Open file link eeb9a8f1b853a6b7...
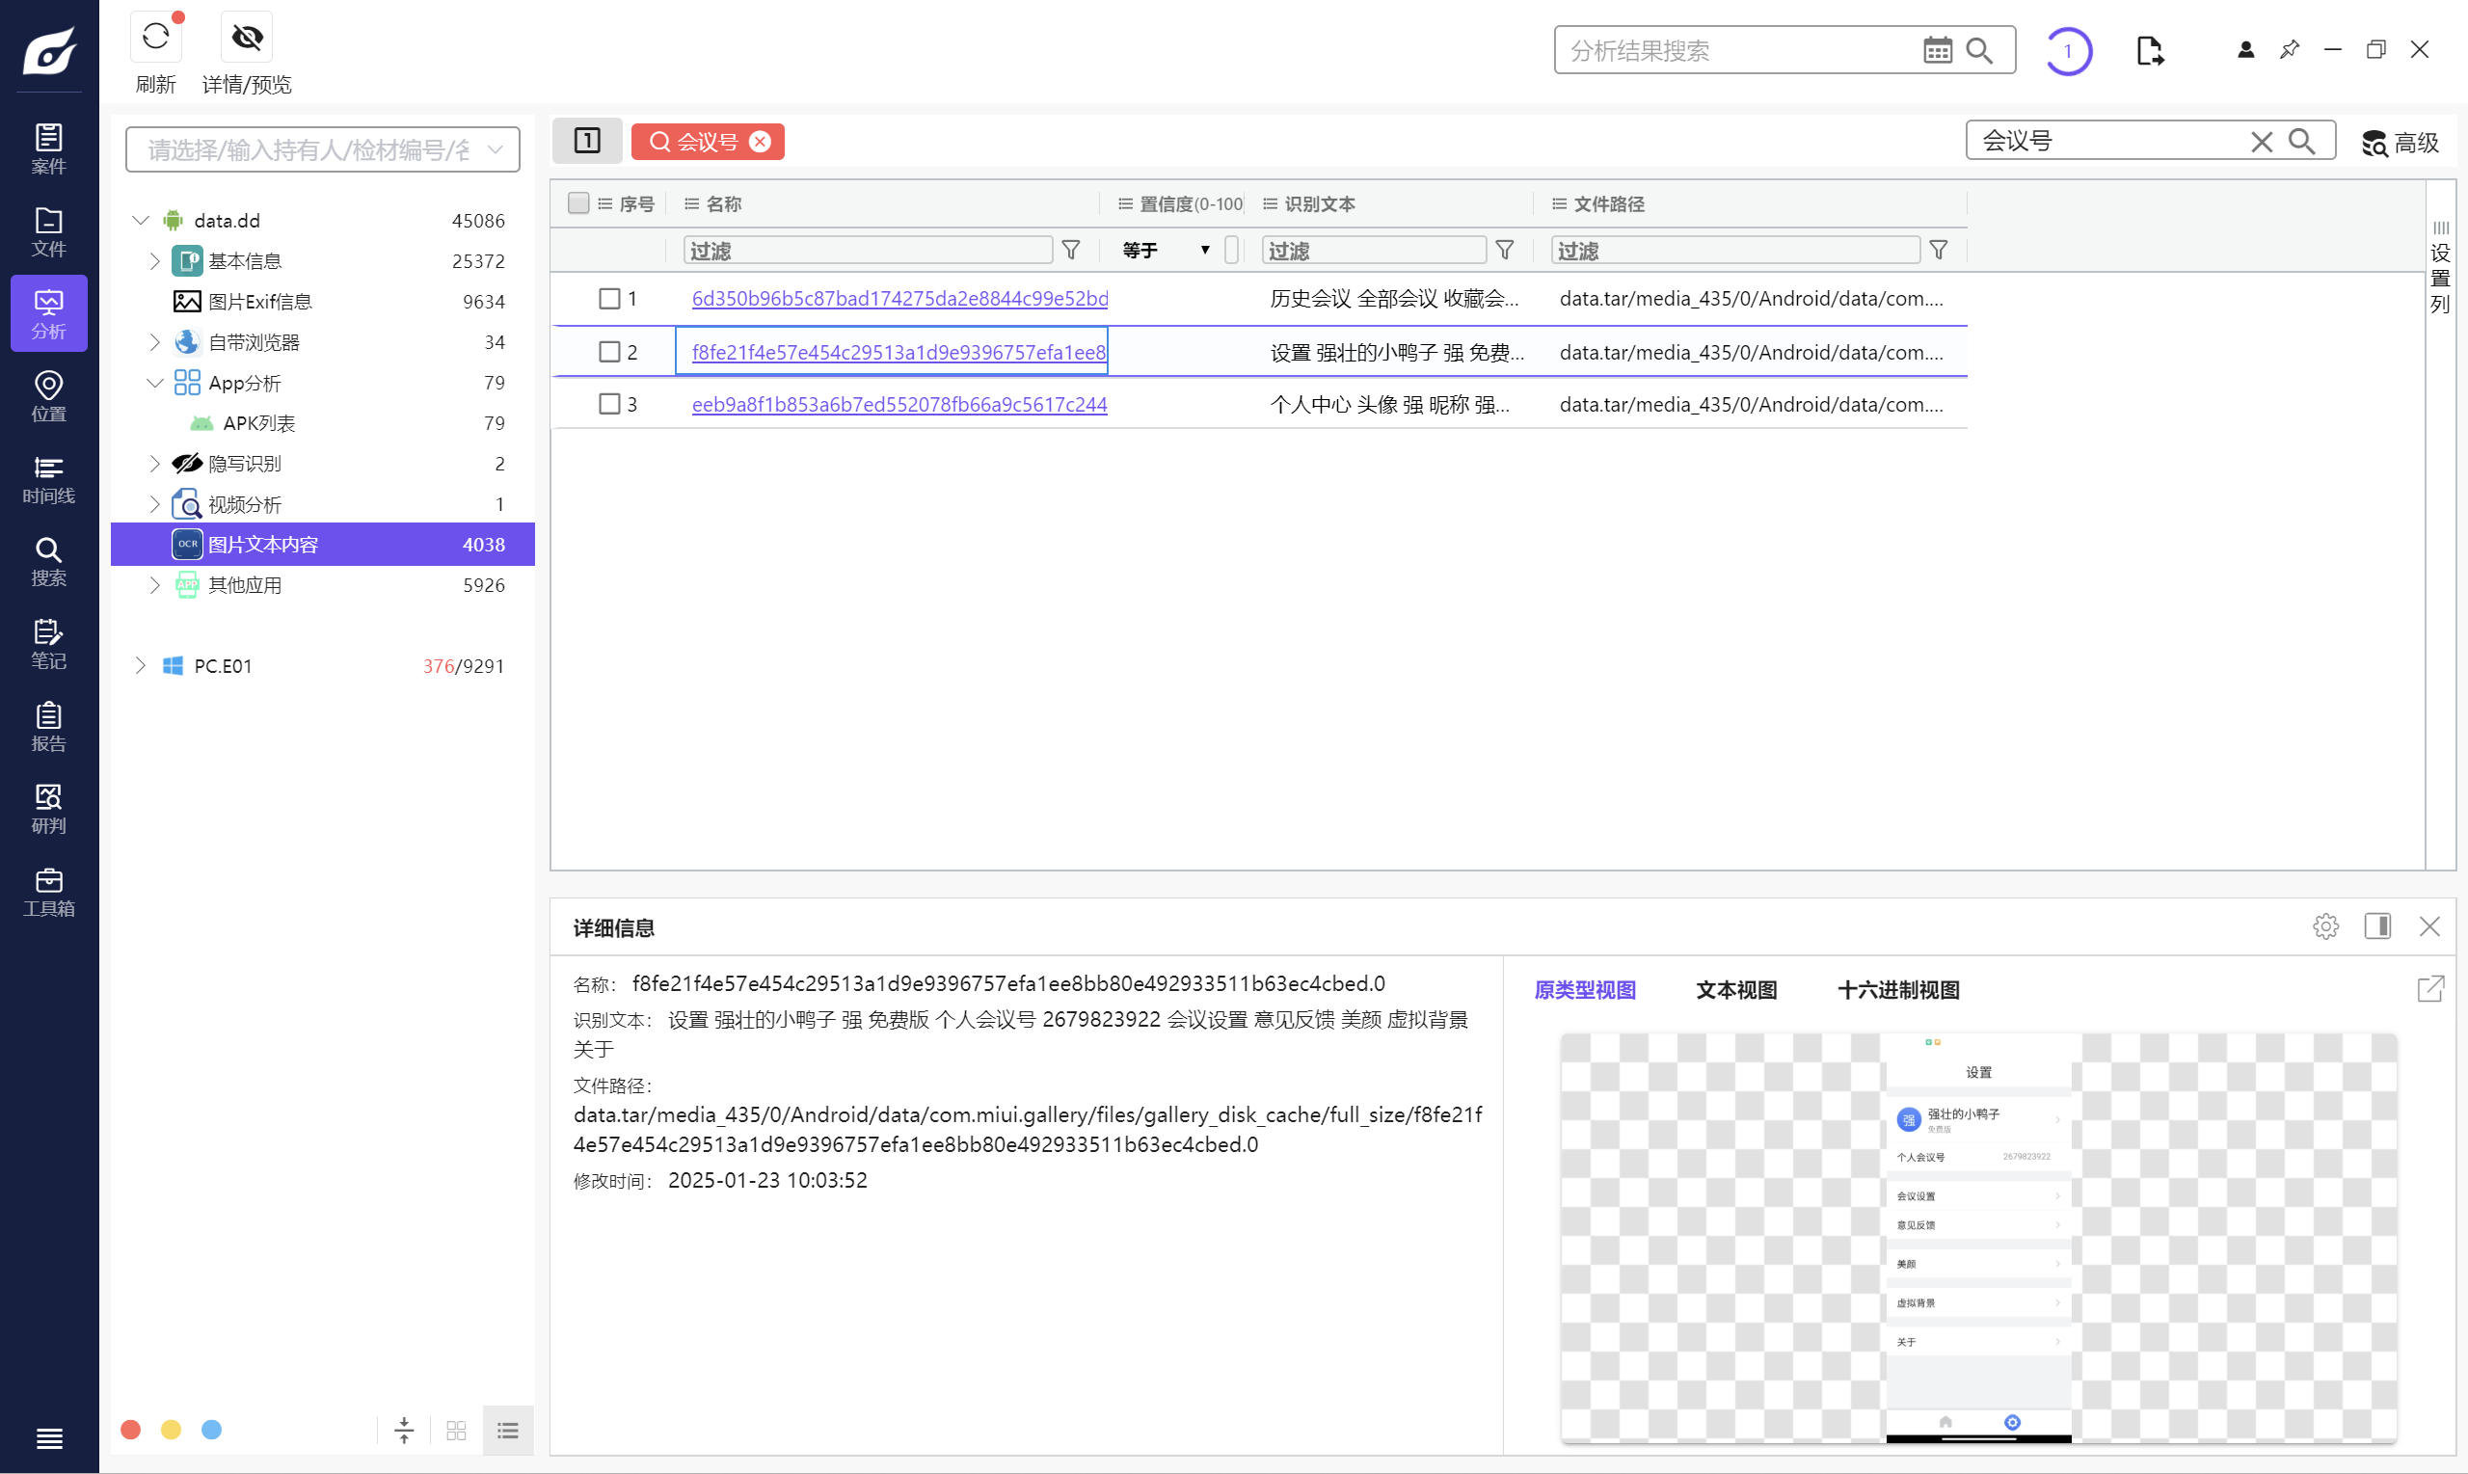 coord(899,404)
